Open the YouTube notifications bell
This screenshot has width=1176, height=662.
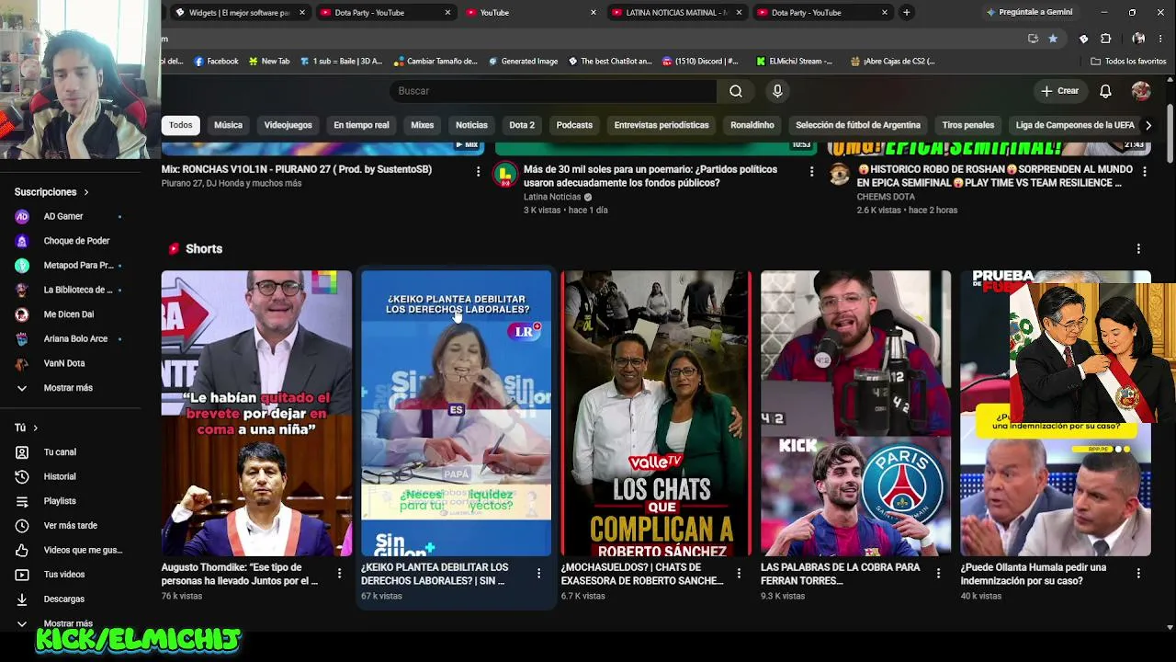pos(1105,91)
